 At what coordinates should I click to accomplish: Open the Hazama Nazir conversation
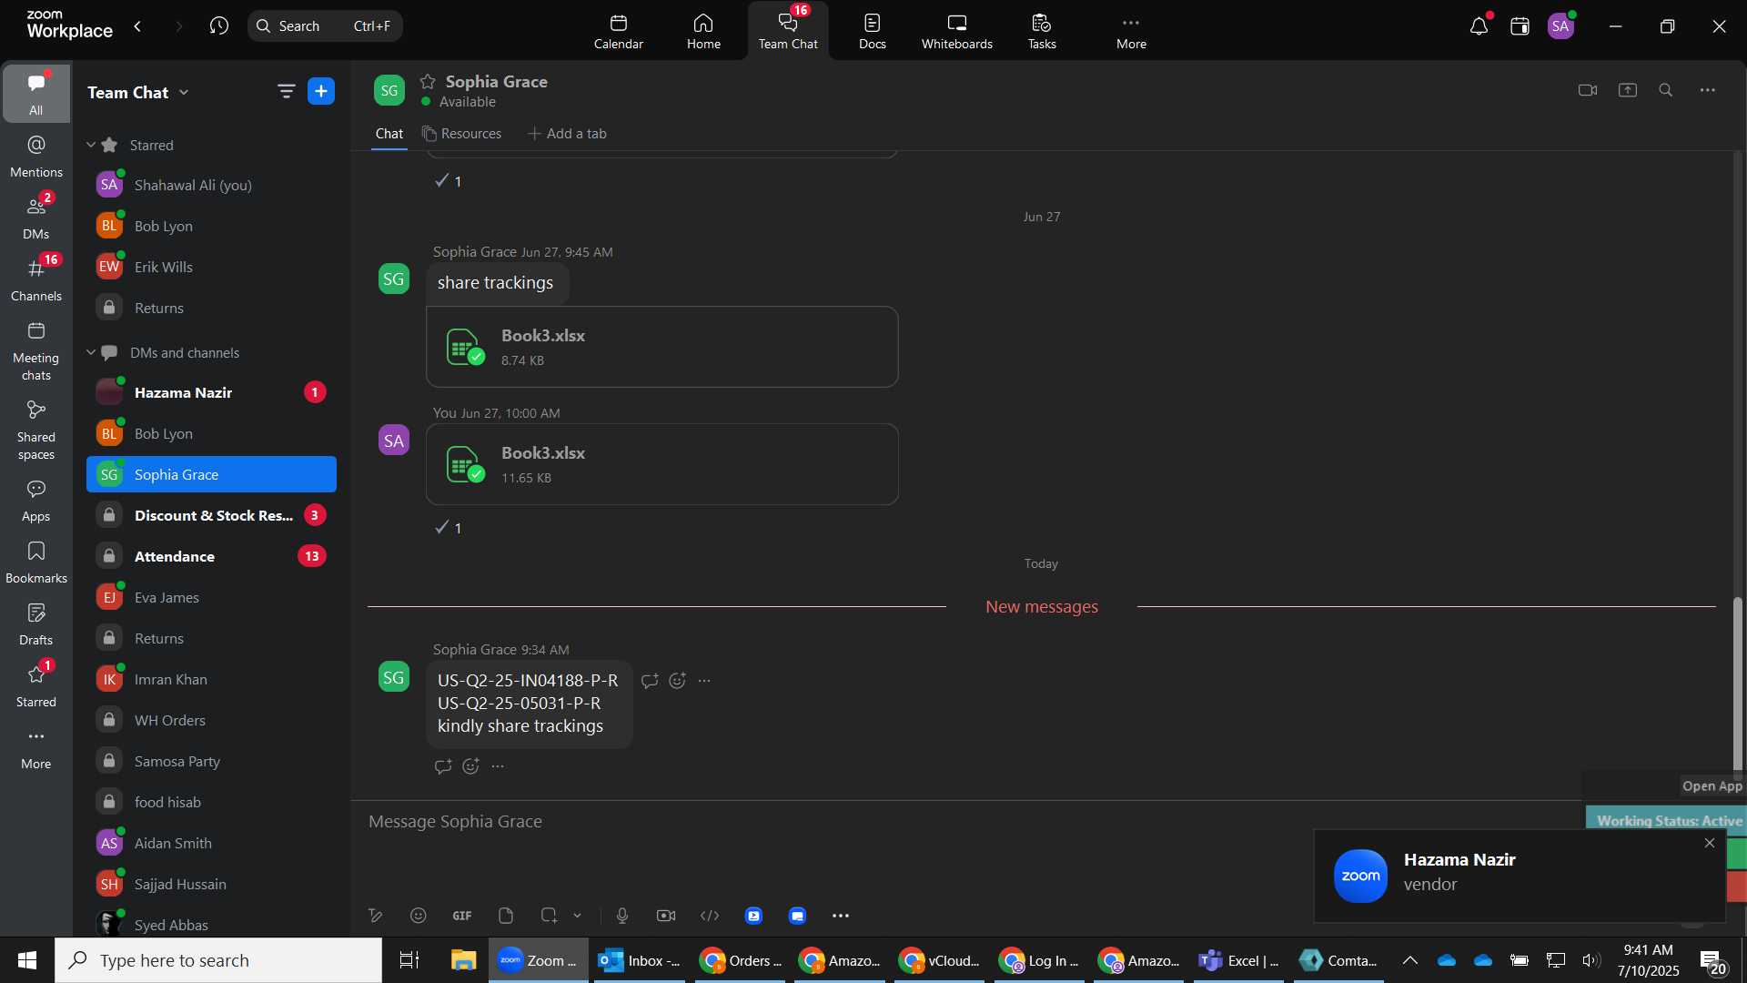(211, 392)
